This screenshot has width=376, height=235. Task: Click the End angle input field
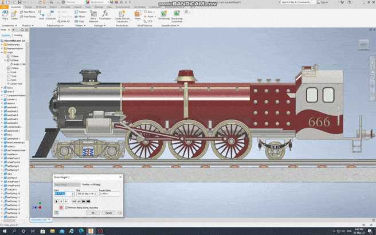(85, 194)
